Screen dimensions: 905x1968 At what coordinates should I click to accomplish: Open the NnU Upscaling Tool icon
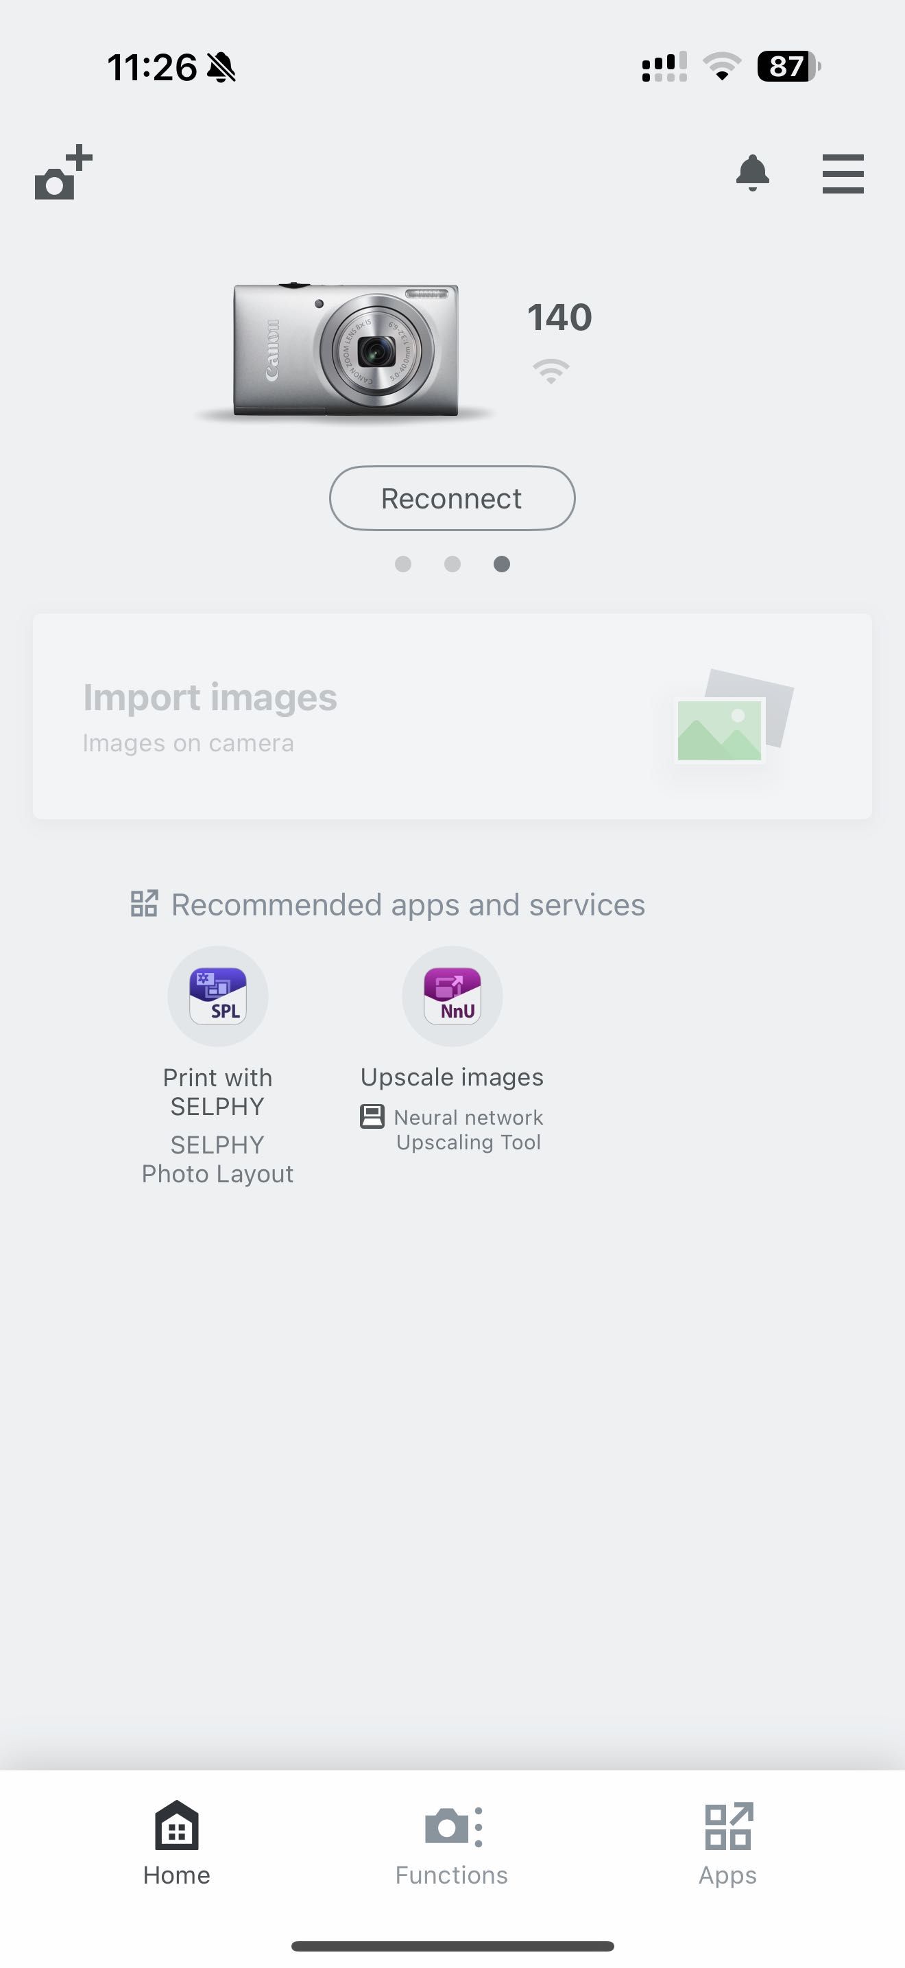[x=452, y=996]
